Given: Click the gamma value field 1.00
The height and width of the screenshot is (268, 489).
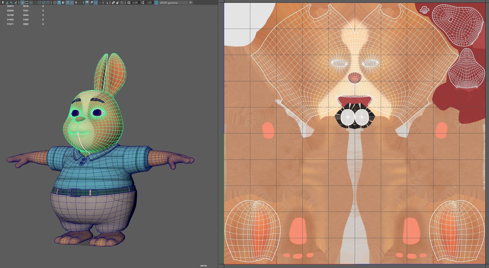Looking at the screenshot, I should [149, 3].
